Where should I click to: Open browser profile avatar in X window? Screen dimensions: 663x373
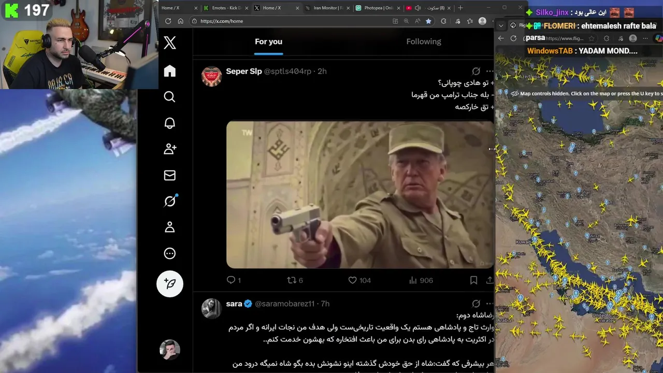[x=483, y=21]
